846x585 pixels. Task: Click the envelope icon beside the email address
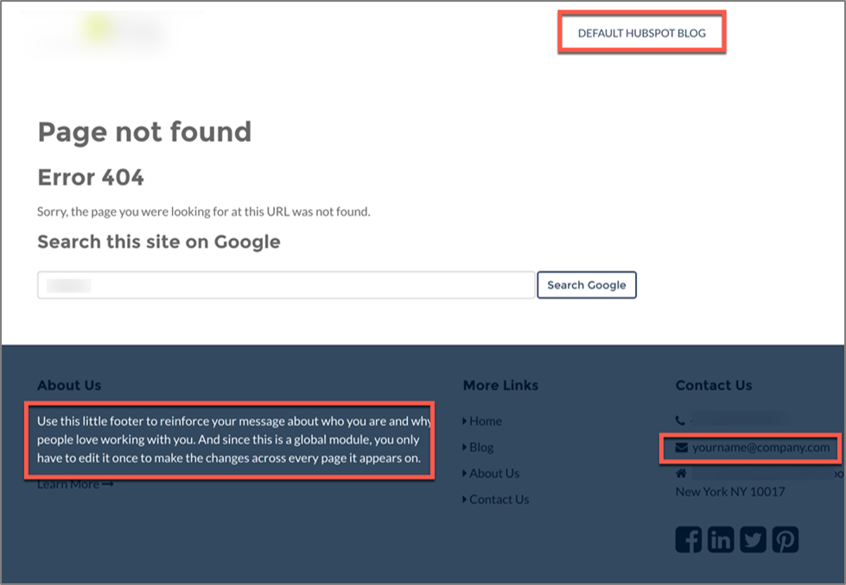coord(682,448)
